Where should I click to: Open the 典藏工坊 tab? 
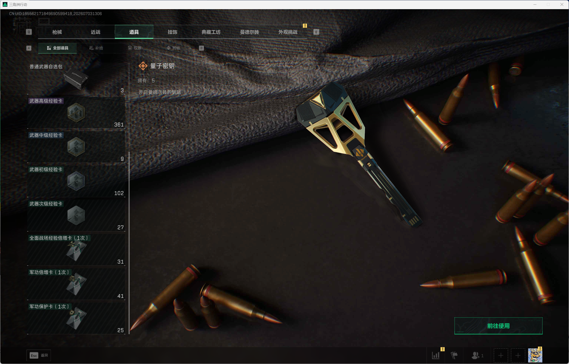[211, 32]
